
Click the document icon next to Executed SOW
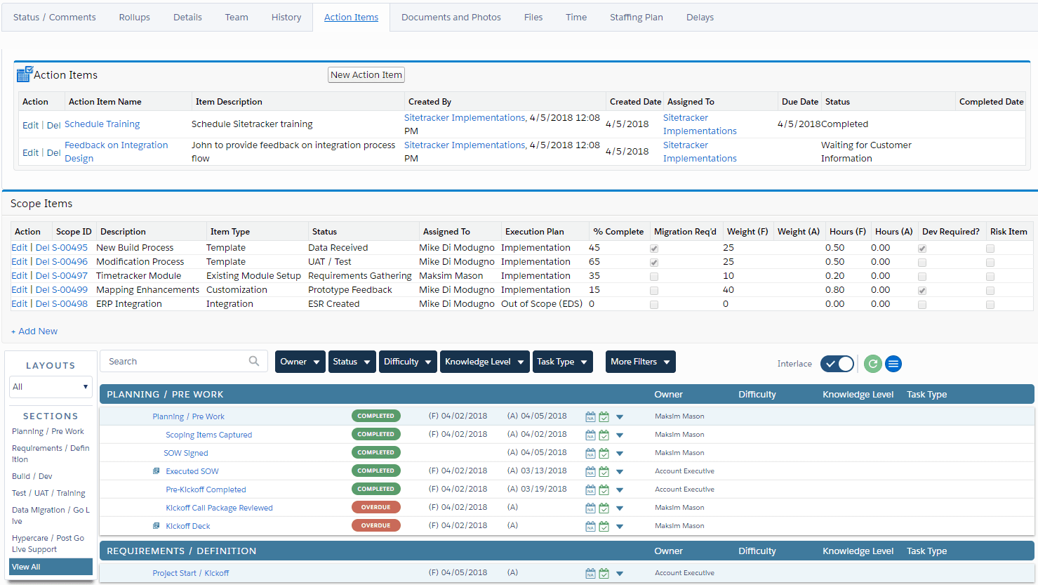click(155, 471)
